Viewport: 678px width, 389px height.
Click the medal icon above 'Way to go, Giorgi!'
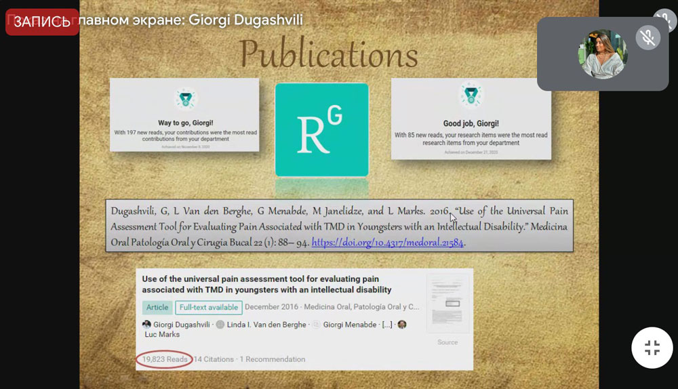coord(184,99)
